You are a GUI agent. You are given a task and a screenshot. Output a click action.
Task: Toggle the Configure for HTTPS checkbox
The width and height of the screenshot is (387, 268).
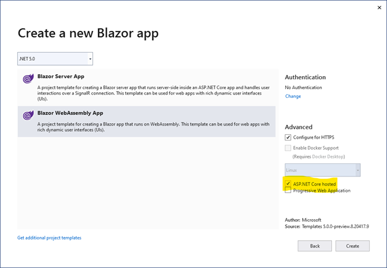(288, 137)
